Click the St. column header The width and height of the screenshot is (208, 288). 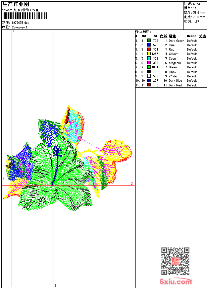pos(156,36)
